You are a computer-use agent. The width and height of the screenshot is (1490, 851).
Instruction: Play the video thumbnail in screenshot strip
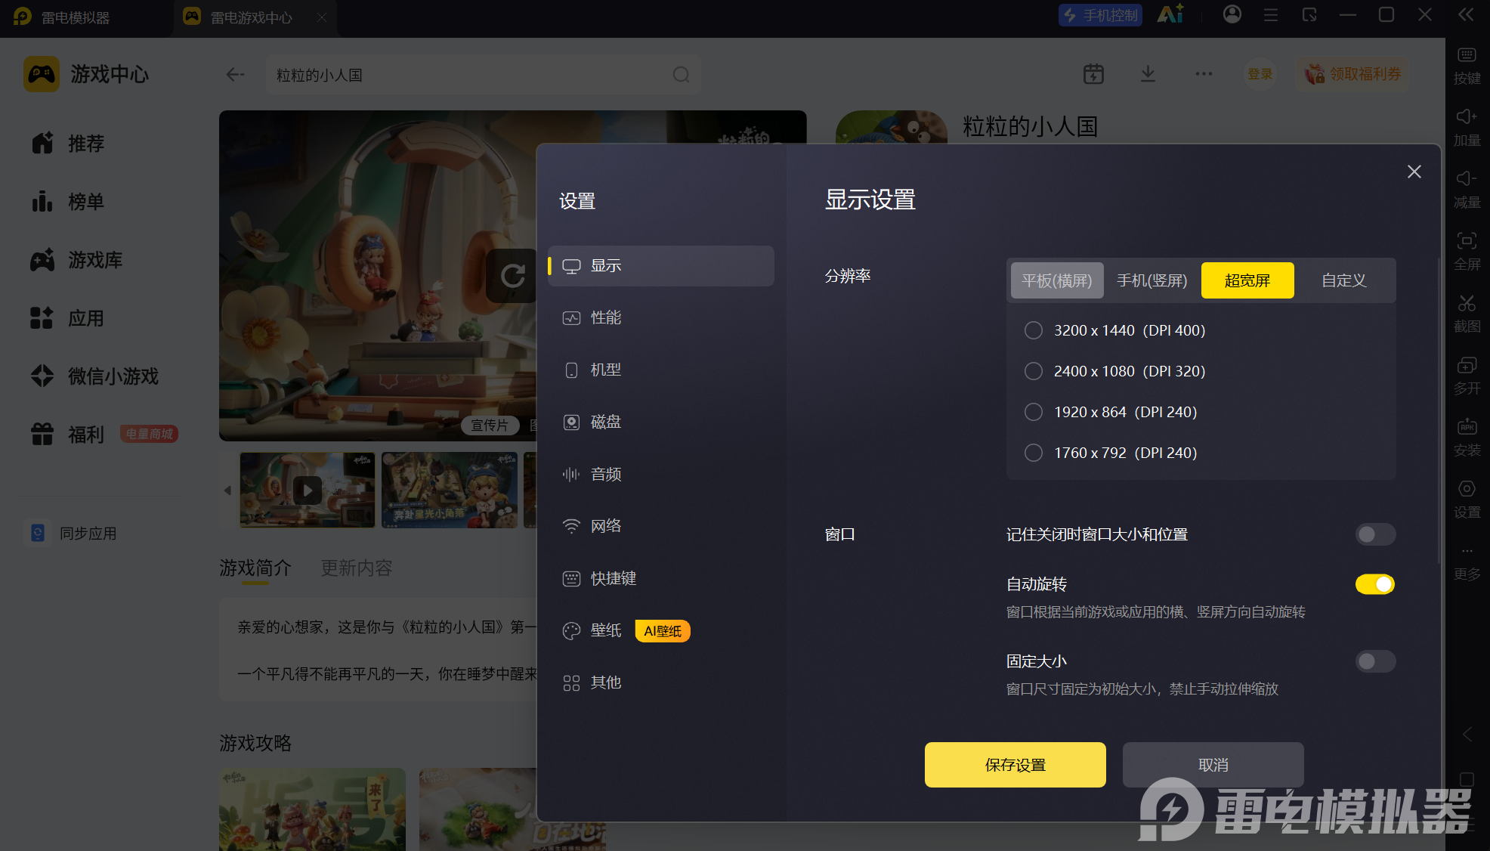tap(308, 490)
